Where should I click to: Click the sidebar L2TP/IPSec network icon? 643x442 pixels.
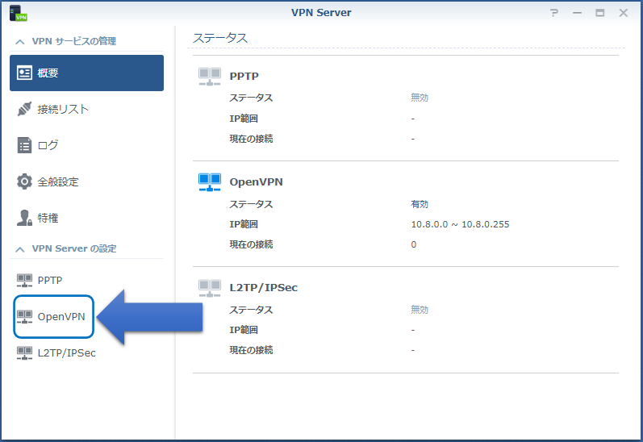(x=24, y=352)
